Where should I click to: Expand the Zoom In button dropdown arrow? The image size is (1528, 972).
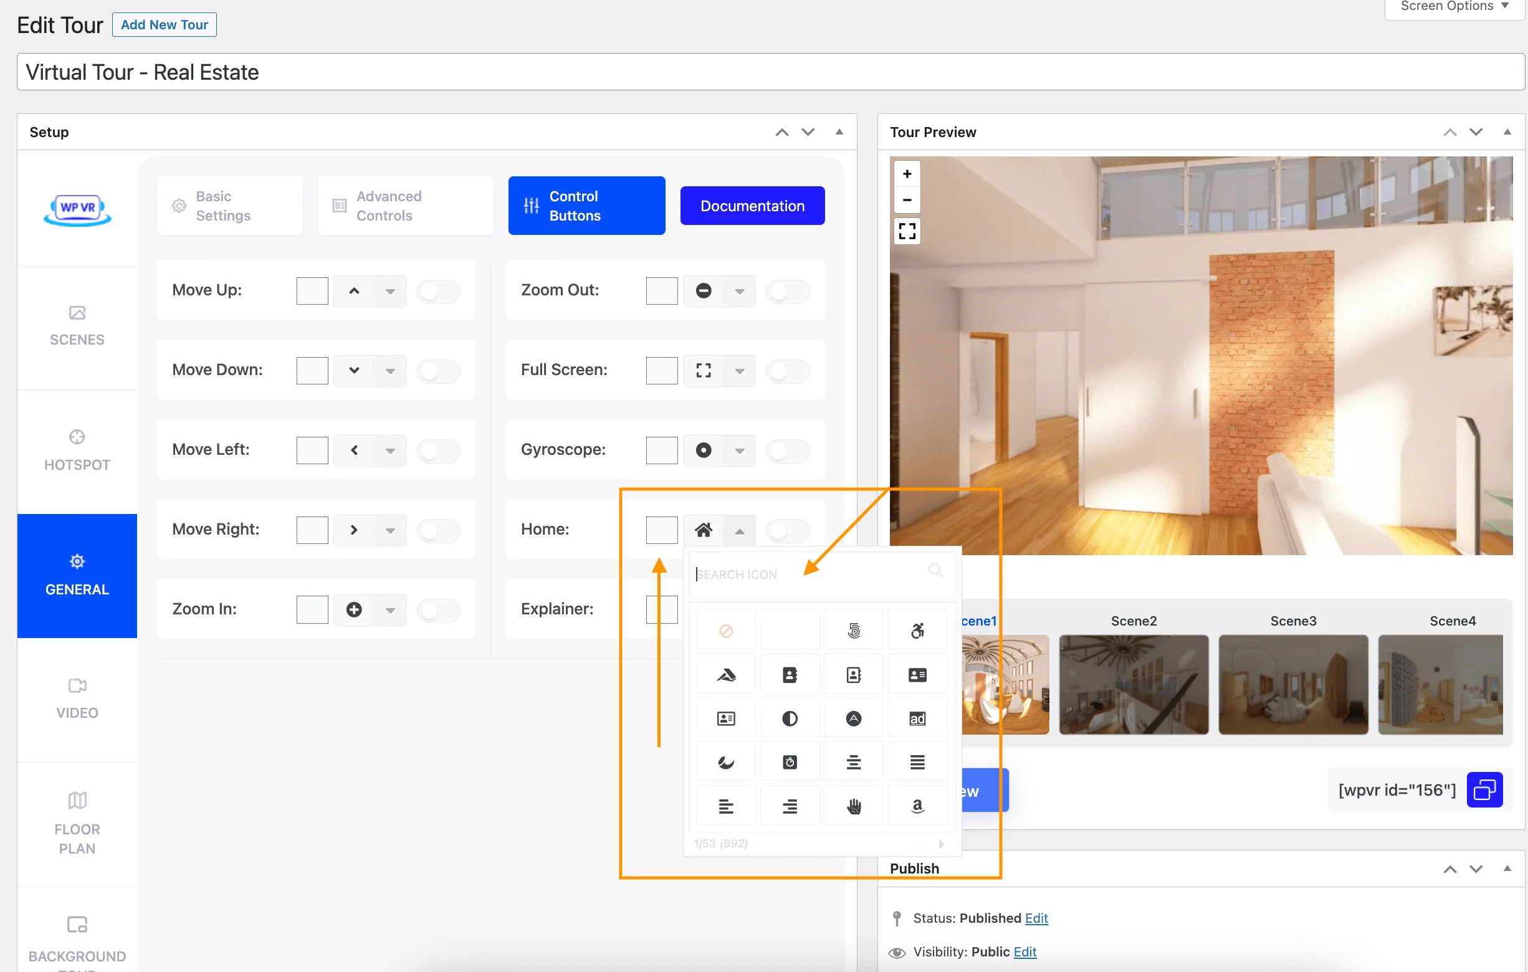390,609
